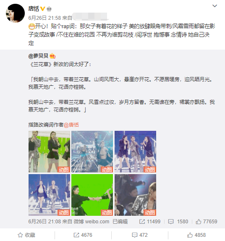The height and width of the screenshot is (241, 225).
Task: Click the 唐恬 username link
Action: point(34,8)
